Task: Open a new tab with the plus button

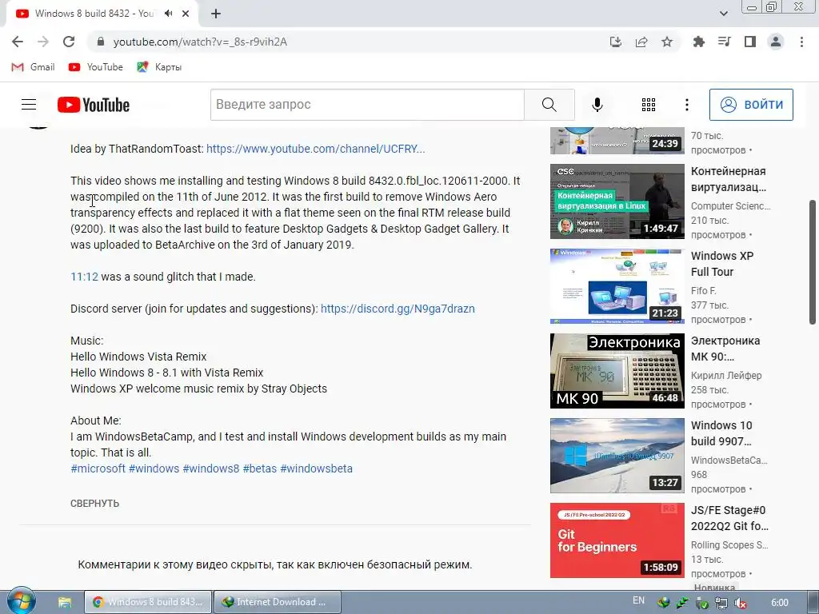Action: 216,14
